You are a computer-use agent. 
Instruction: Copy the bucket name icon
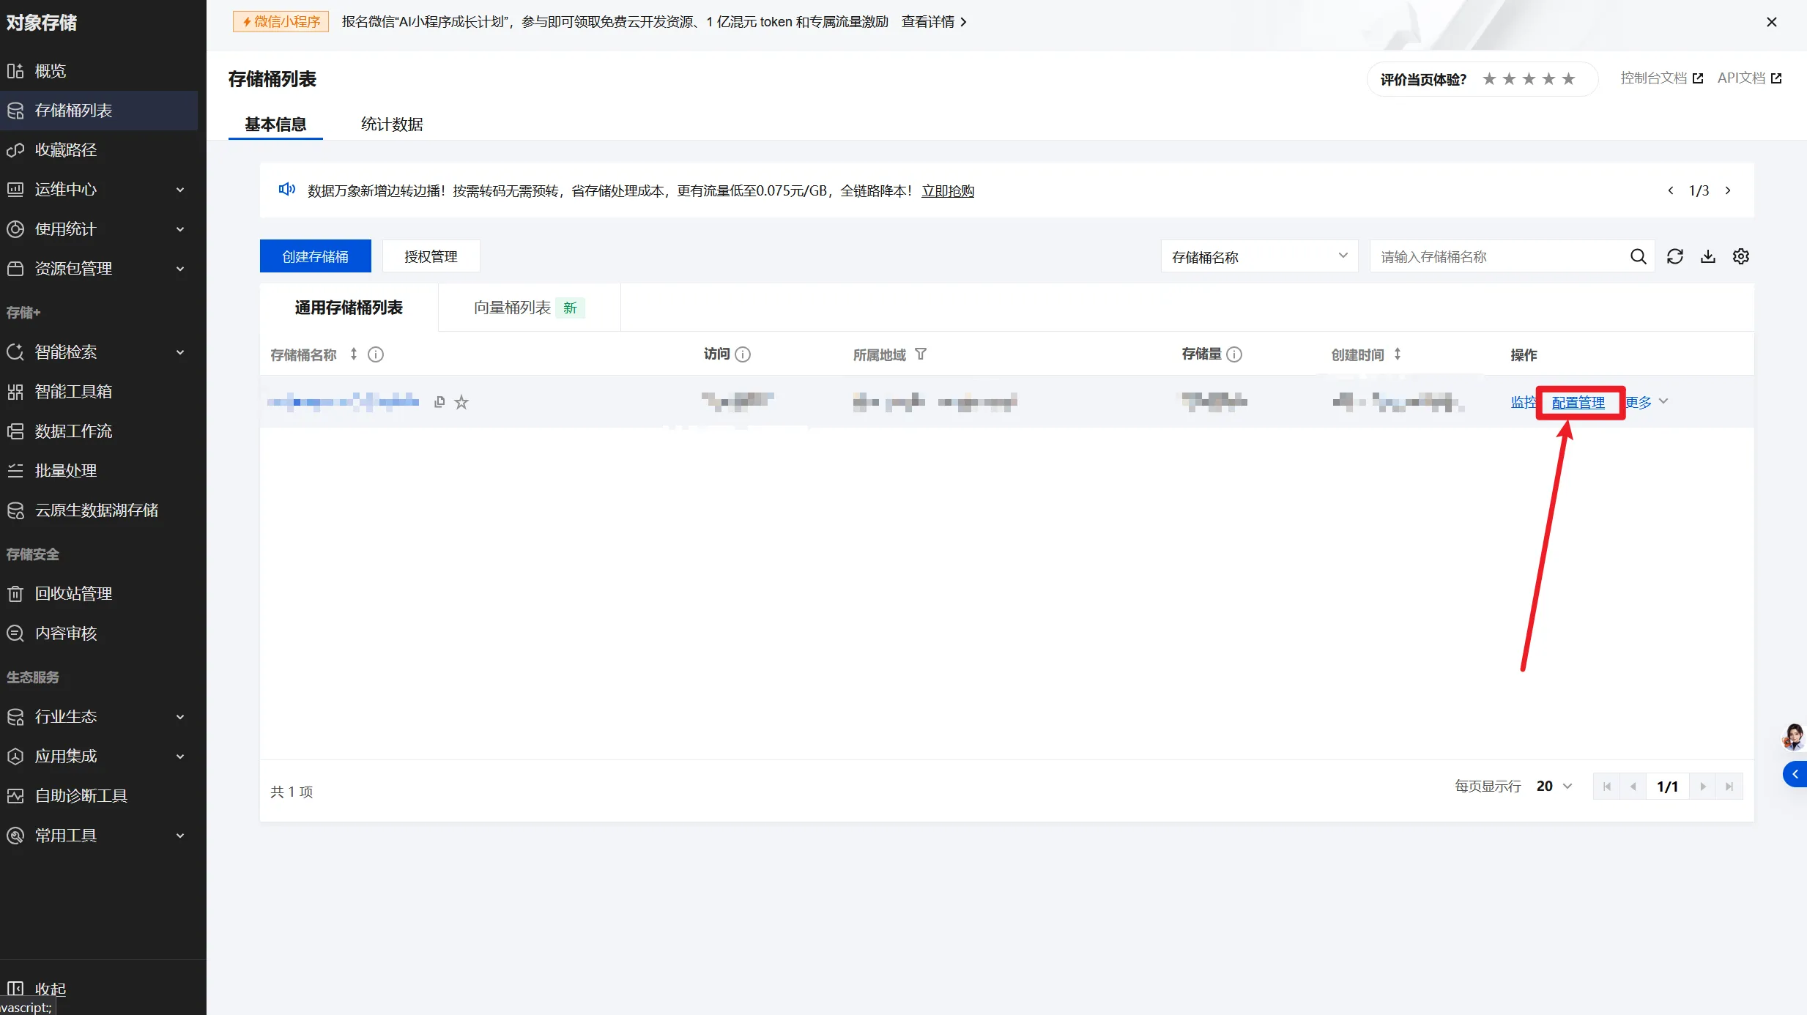pyautogui.click(x=439, y=401)
